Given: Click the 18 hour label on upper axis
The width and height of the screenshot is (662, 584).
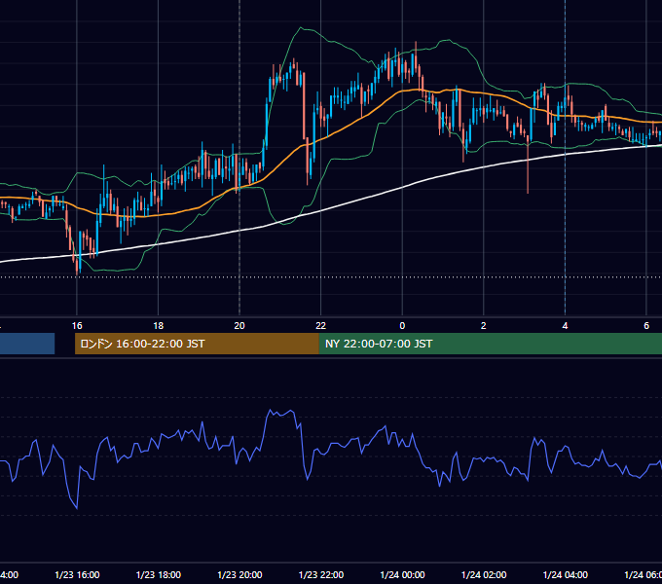Looking at the screenshot, I should pos(158,326).
